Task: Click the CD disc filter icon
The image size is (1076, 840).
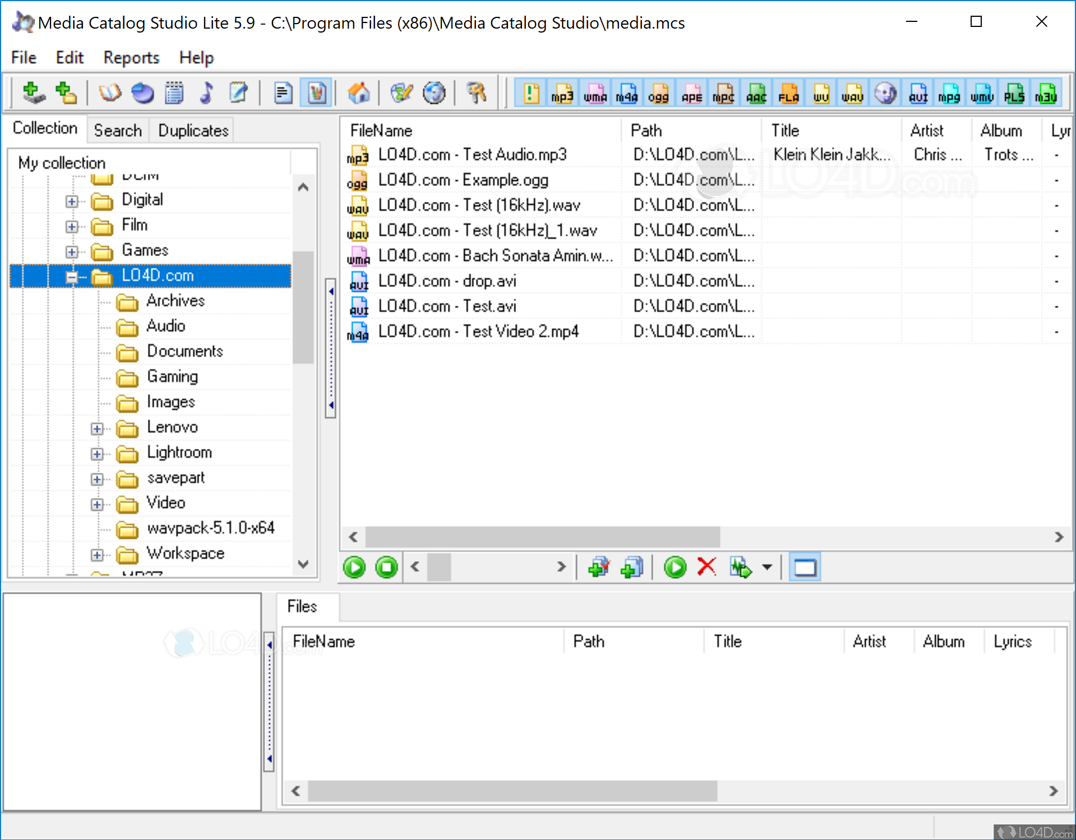Action: pyautogui.click(x=886, y=93)
